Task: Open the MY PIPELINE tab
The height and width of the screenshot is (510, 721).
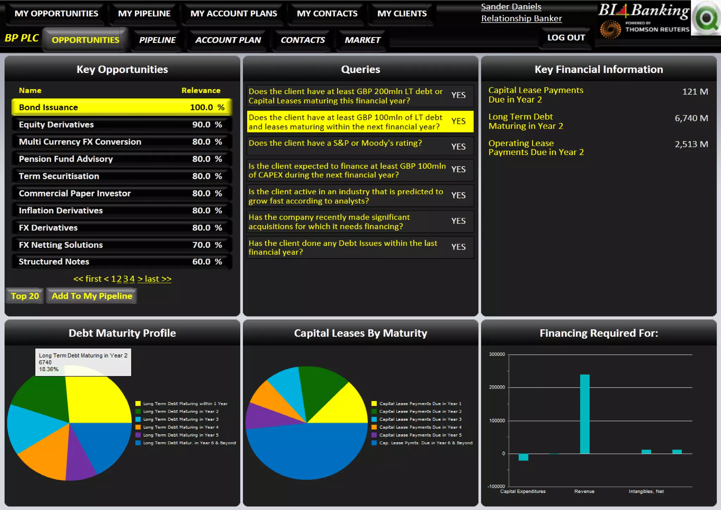Action: (x=144, y=14)
